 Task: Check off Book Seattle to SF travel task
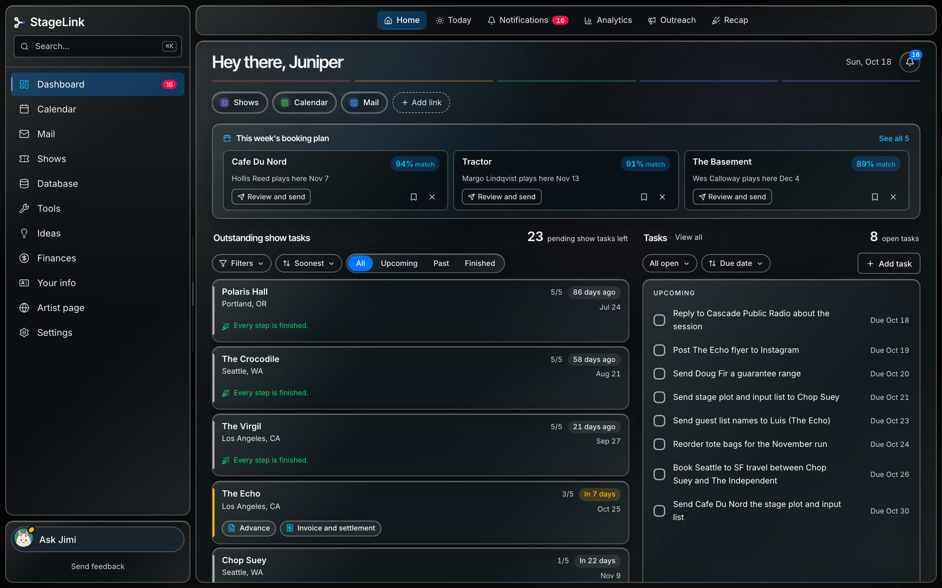tap(659, 474)
